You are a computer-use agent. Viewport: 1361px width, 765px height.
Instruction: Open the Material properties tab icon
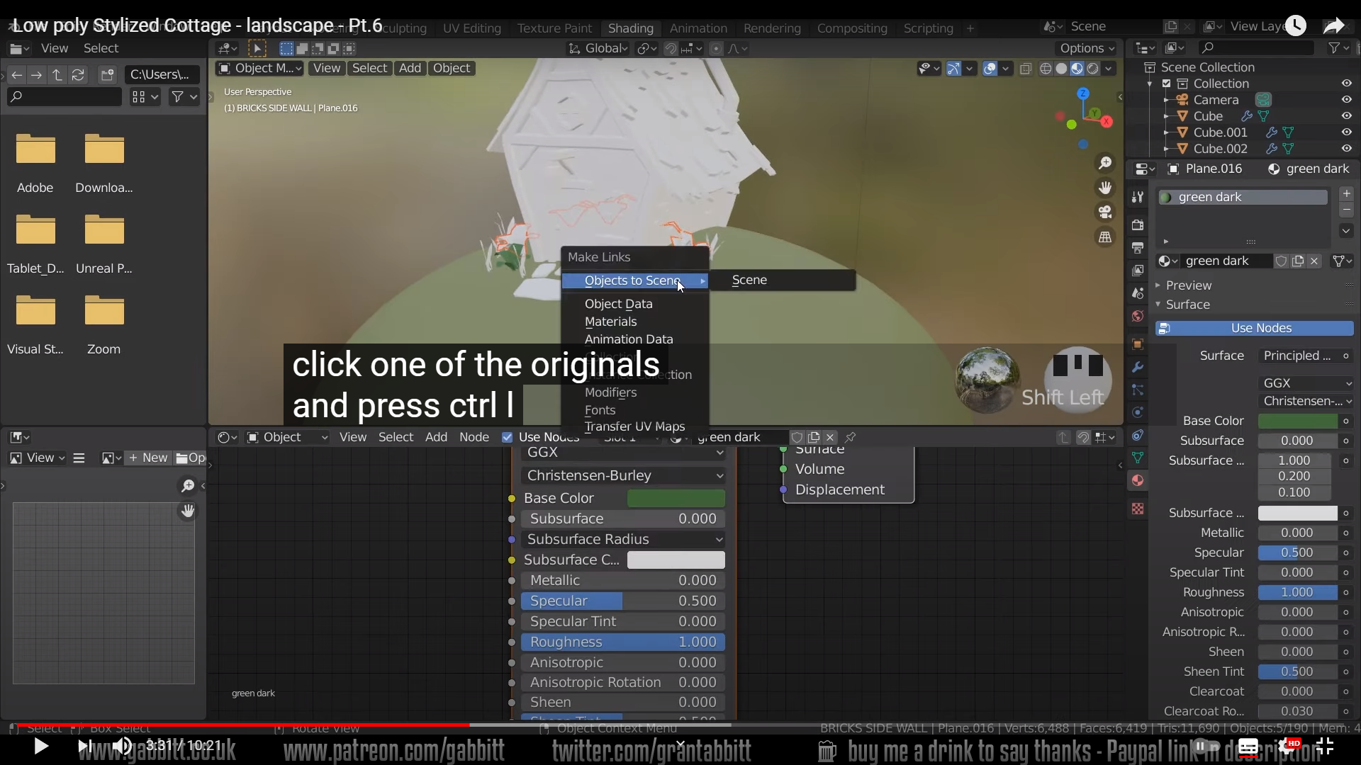point(1138,480)
